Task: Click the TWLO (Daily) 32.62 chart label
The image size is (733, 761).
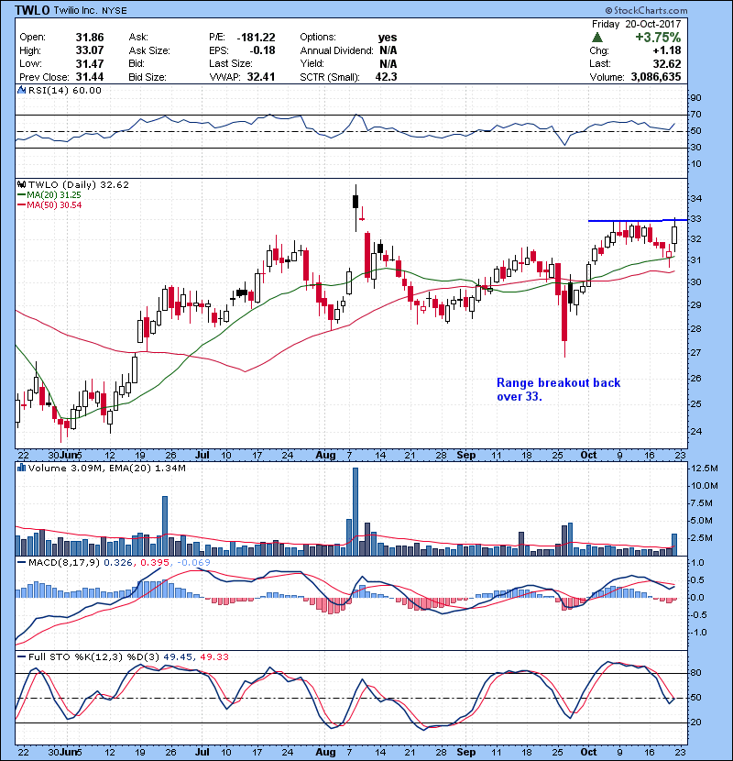Action: pyautogui.click(x=79, y=185)
